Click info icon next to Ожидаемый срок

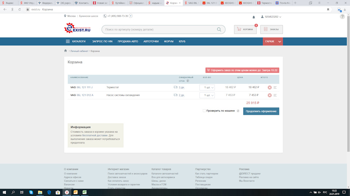pyautogui.click(x=188, y=81)
